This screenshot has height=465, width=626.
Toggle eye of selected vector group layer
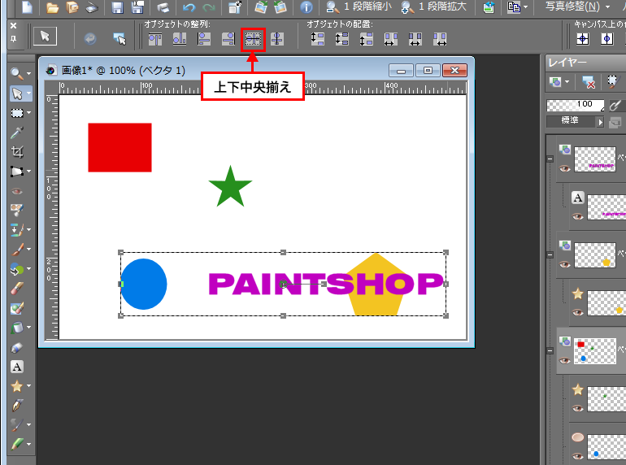tap(564, 360)
